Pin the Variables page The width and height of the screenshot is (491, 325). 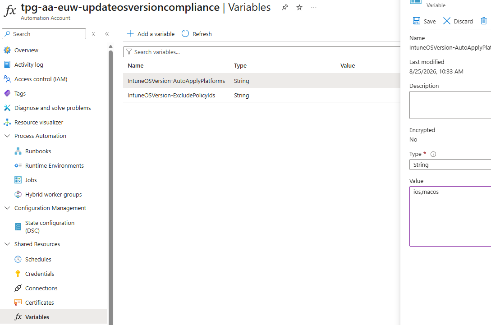click(285, 8)
